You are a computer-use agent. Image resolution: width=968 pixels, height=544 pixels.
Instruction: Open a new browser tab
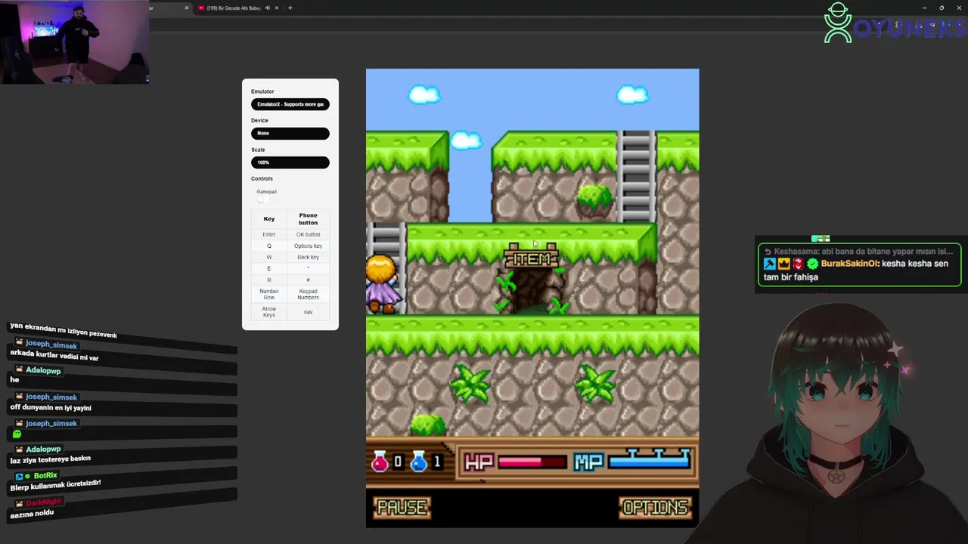click(x=290, y=8)
